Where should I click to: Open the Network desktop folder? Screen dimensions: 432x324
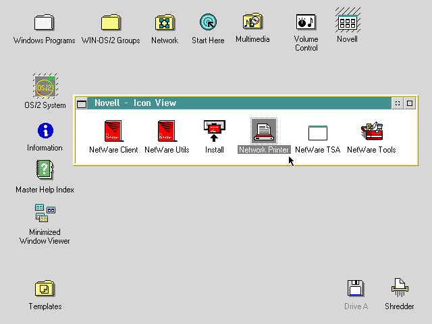pyautogui.click(x=165, y=23)
